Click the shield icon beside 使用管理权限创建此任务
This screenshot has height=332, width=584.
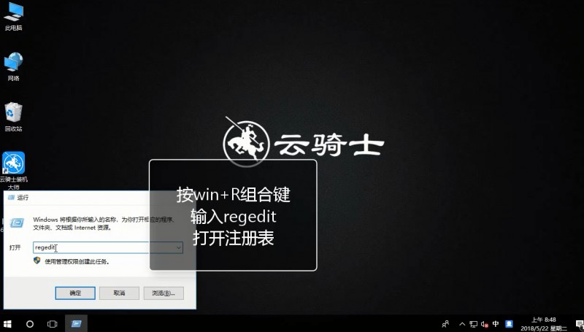(37, 260)
